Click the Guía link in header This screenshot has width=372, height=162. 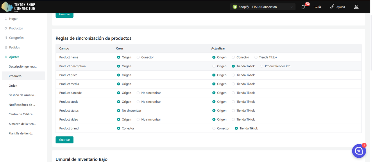point(318,7)
